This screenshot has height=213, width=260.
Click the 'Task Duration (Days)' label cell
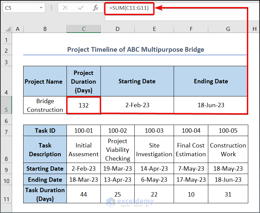click(x=45, y=194)
